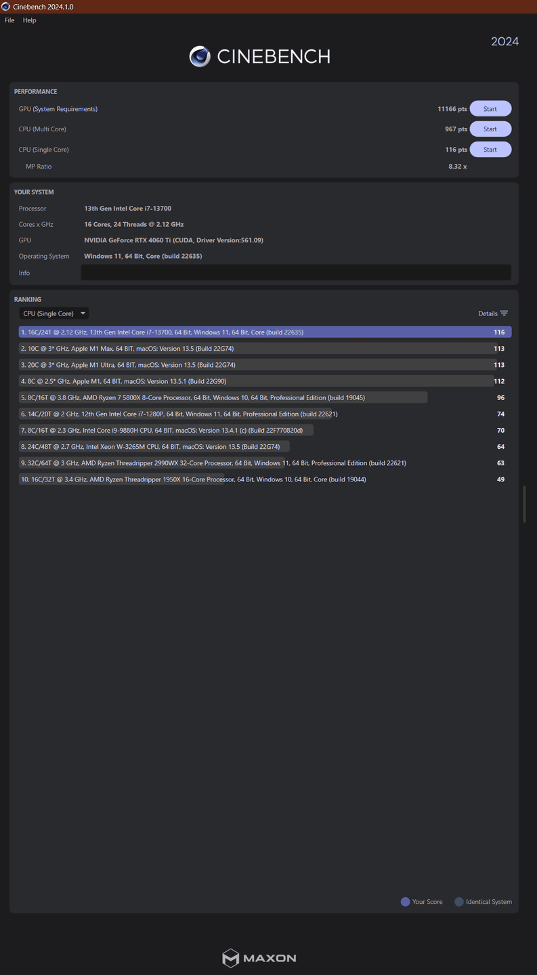This screenshot has width=537, height=975.
Task: Open the Help menu
Action: coord(29,20)
